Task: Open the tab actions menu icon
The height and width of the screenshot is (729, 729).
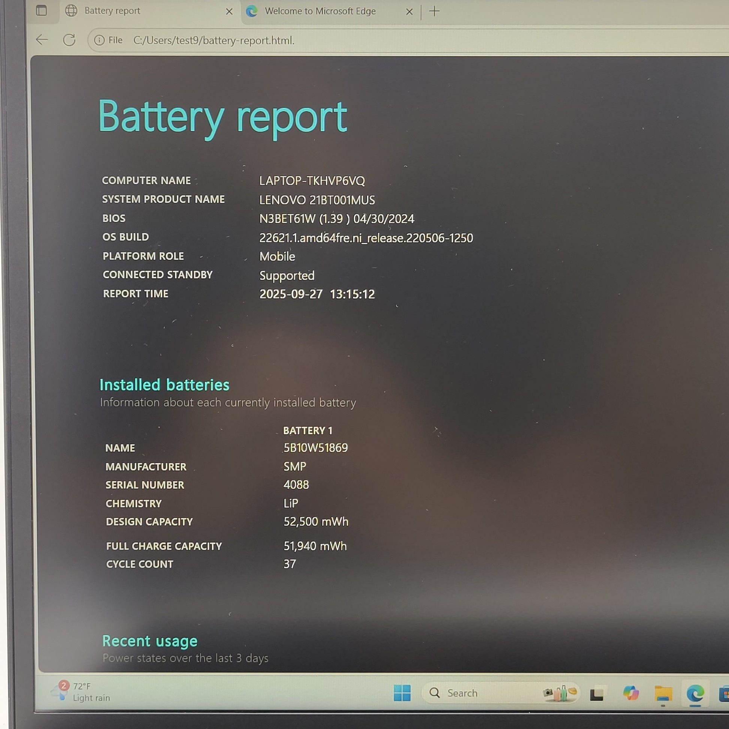Action: tap(42, 11)
